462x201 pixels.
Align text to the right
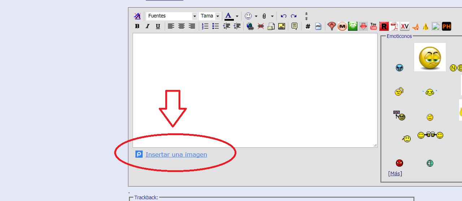[x=192, y=26]
